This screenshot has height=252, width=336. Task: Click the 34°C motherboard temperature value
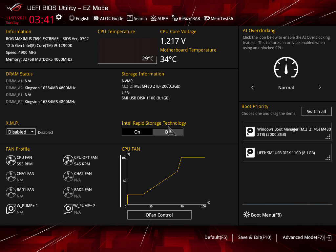point(168,59)
